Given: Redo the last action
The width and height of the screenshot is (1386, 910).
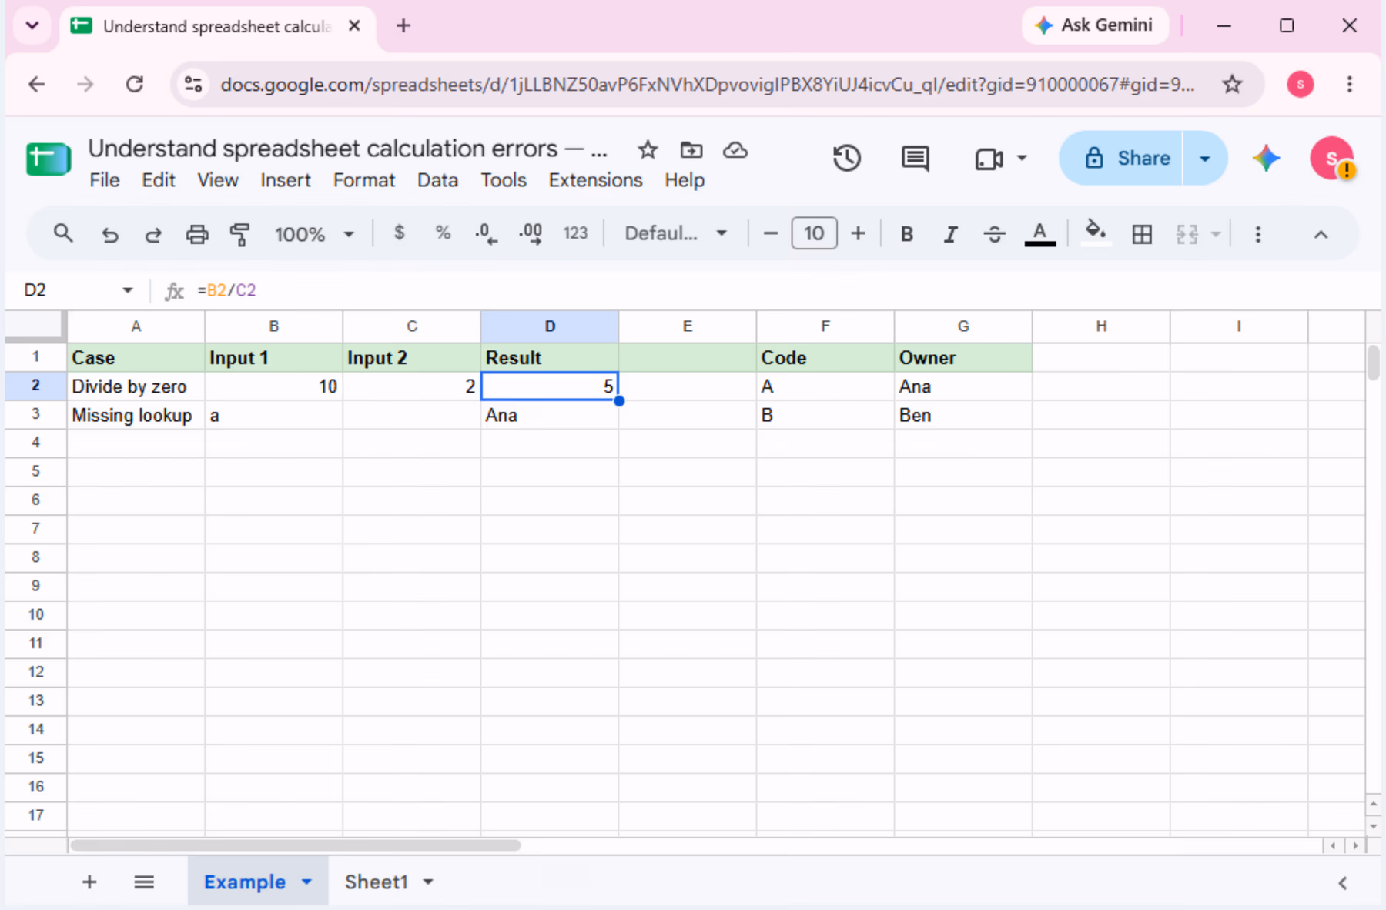Looking at the screenshot, I should tap(153, 234).
